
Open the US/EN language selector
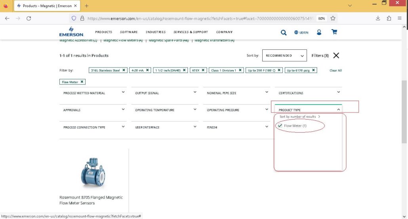pos(301,32)
